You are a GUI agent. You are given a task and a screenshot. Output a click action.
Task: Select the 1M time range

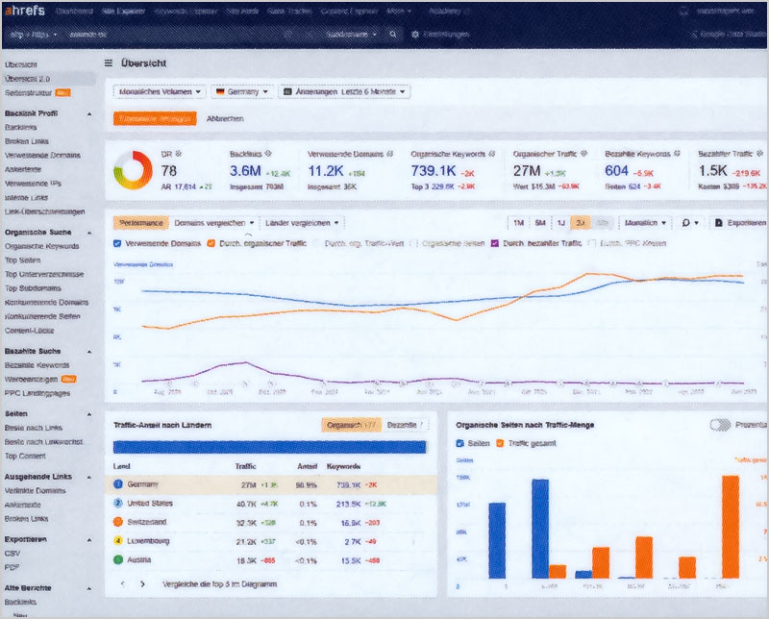click(x=518, y=223)
